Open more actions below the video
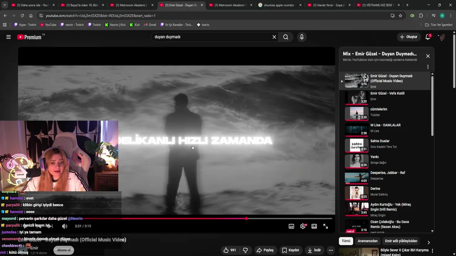Image resolution: width=456 pixels, height=256 pixels. point(331,250)
